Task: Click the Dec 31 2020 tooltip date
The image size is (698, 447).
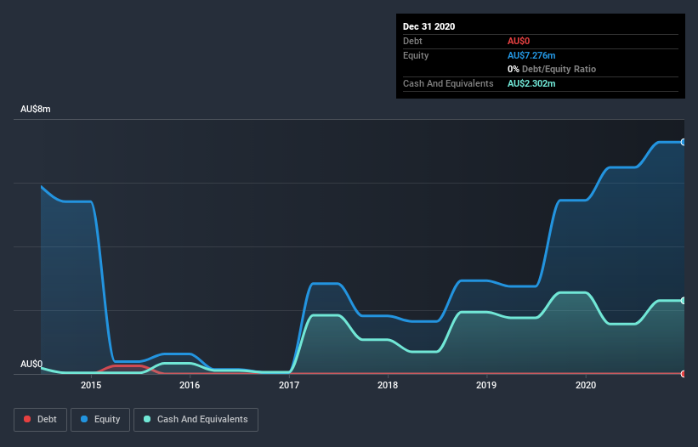Action: click(429, 26)
